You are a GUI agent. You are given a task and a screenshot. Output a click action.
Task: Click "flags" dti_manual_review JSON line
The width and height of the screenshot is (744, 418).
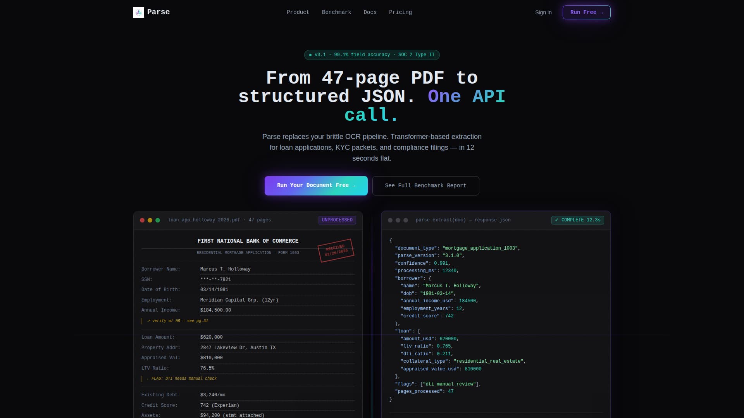coord(438,384)
